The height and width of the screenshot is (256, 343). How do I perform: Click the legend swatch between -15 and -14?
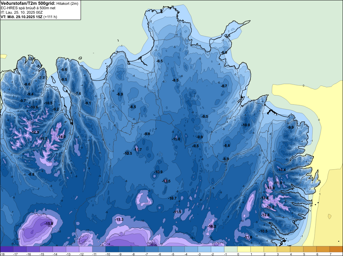pyautogui.click(x=46, y=249)
